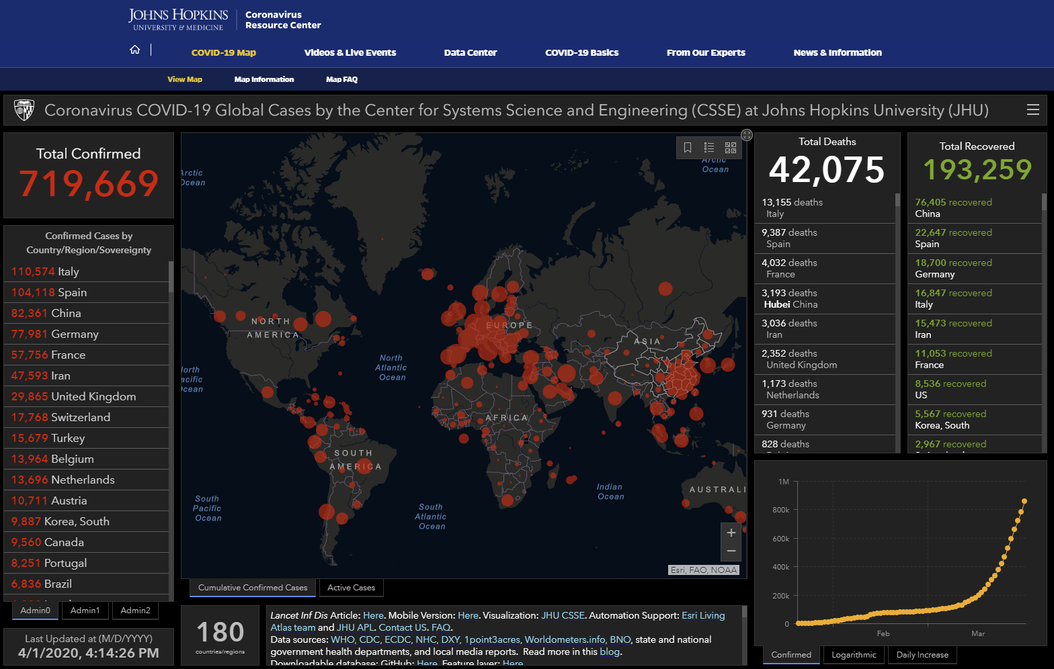The width and height of the screenshot is (1054, 669).
Task: Click 9,387 deaths Spain entry
Action: point(825,238)
